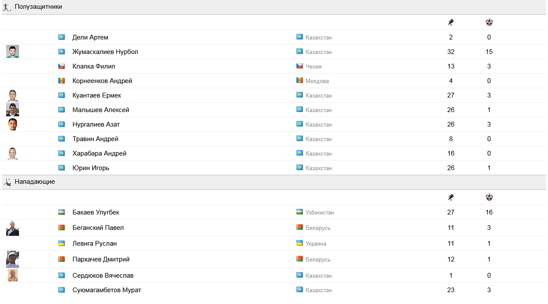Open Суюмагамбетов Мурат player profile link
This screenshot has height=304, width=548.
107,290
